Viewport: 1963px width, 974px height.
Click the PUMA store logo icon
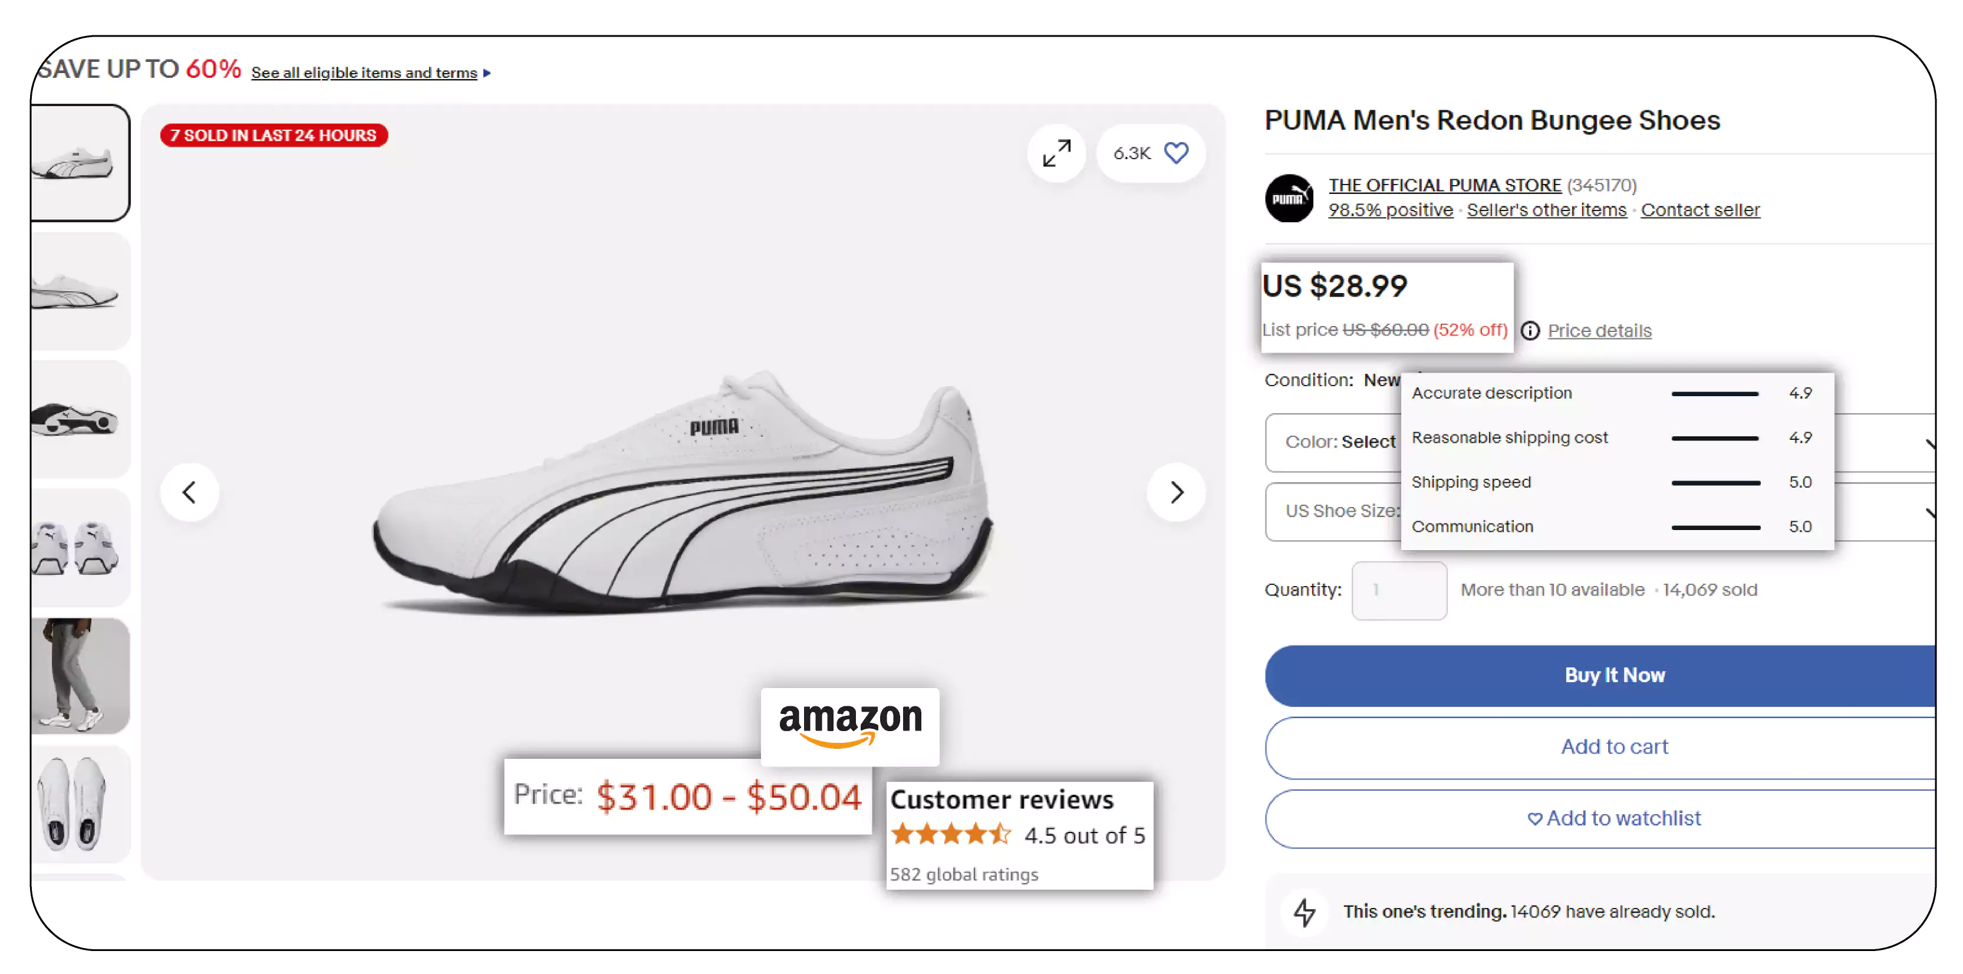(1289, 196)
